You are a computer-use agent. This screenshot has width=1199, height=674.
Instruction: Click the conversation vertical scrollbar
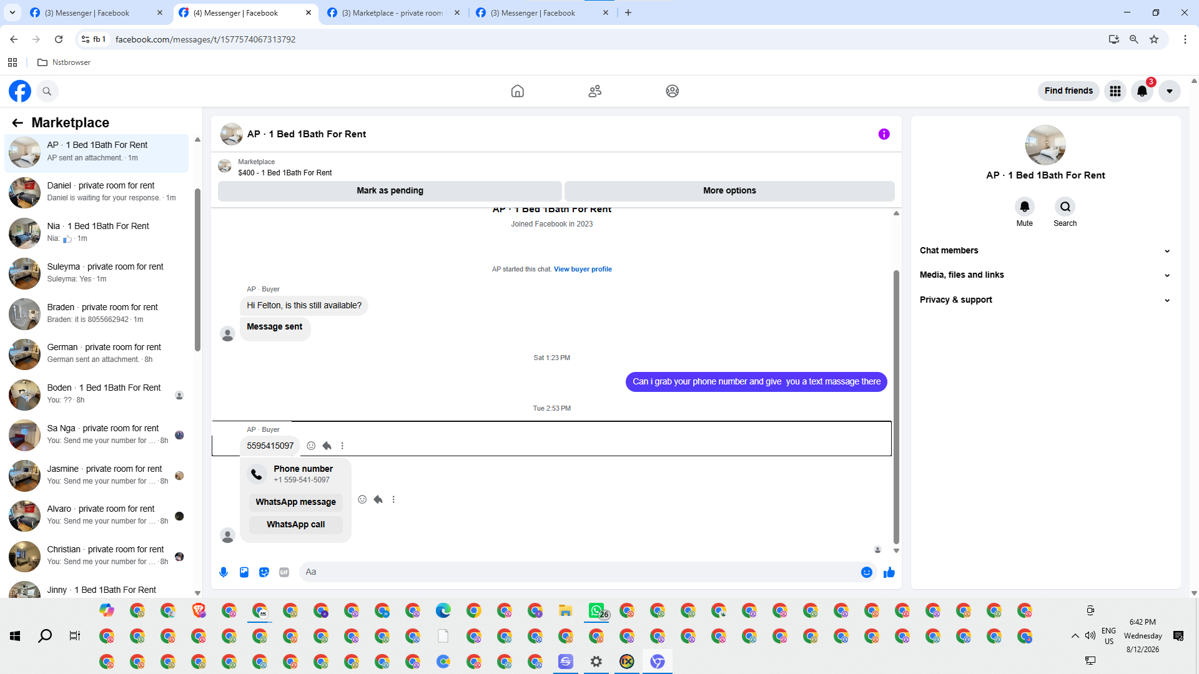pyautogui.click(x=896, y=408)
